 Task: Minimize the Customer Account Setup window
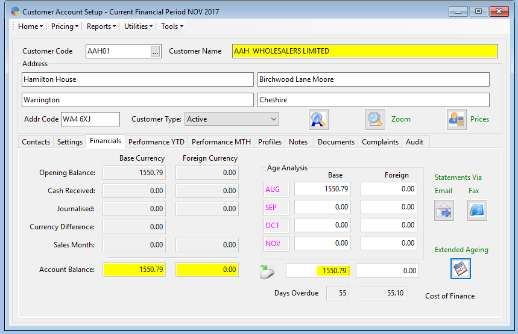point(458,11)
